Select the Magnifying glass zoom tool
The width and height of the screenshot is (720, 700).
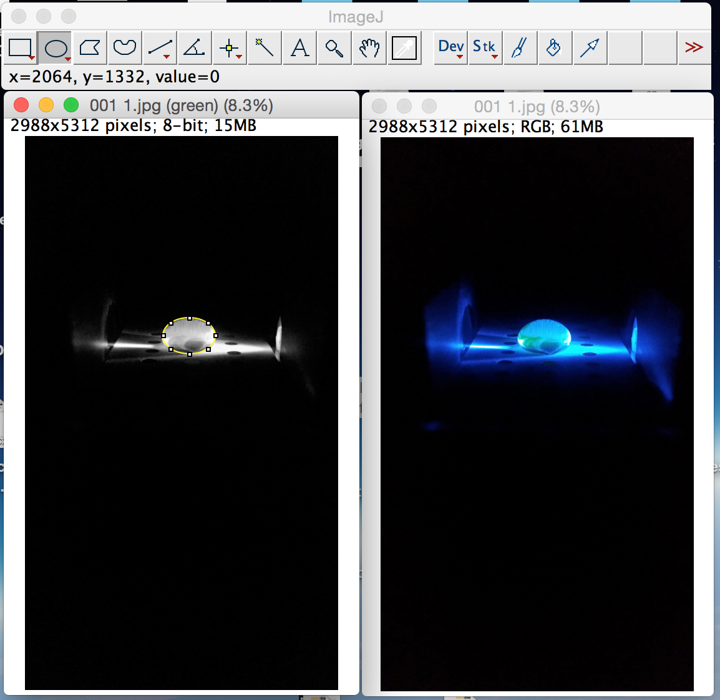(x=334, y=48)
